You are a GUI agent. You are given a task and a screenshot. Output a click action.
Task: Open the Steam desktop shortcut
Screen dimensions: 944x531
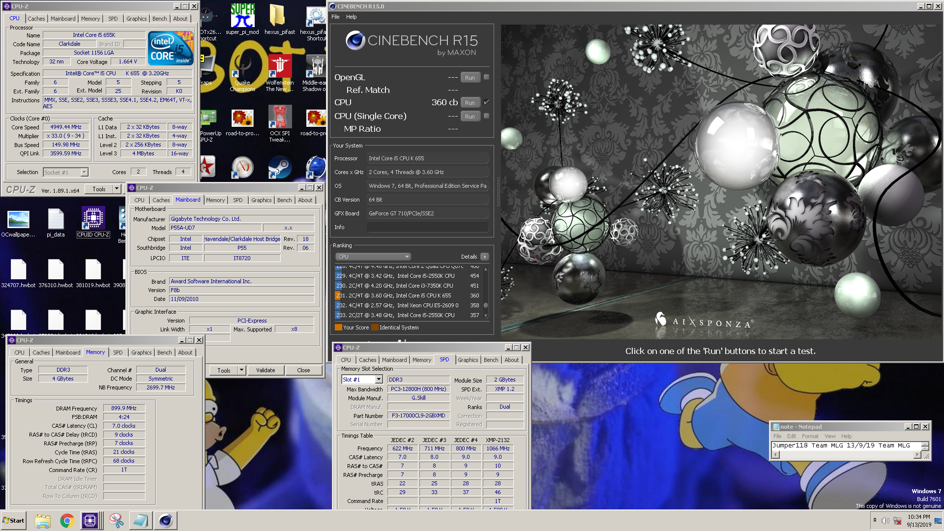(x=280, y=167)
